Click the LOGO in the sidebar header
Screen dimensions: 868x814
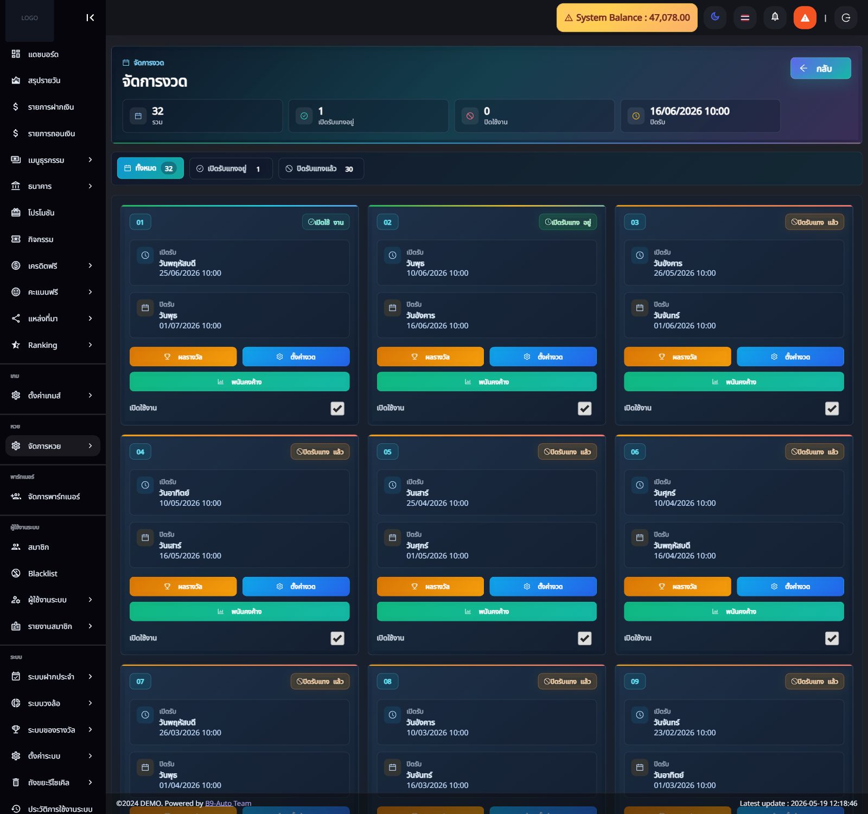click(x=30, y=18)
